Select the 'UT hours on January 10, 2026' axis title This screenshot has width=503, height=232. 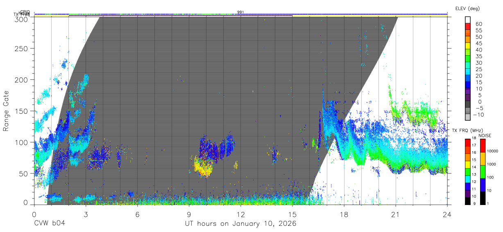click(x=240, y=224)
